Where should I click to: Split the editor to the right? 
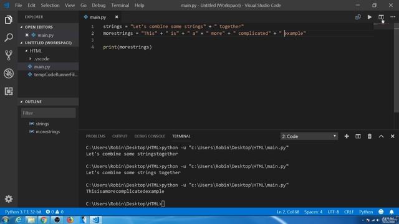(x=381, y=17)
